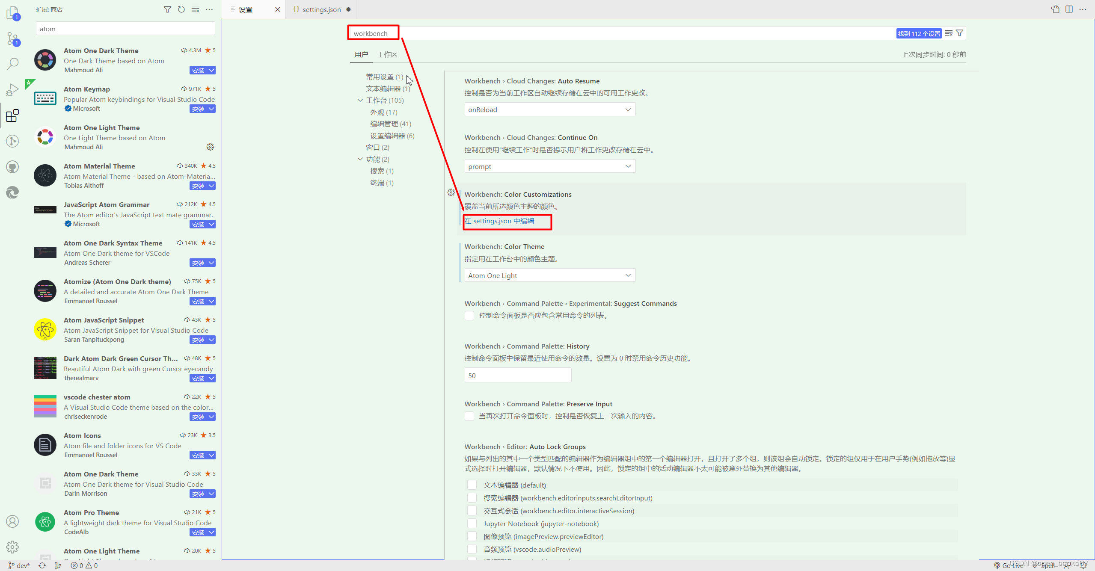
Task: Check 交互式会话 interactiveSession option
Action: click(472, 510)
